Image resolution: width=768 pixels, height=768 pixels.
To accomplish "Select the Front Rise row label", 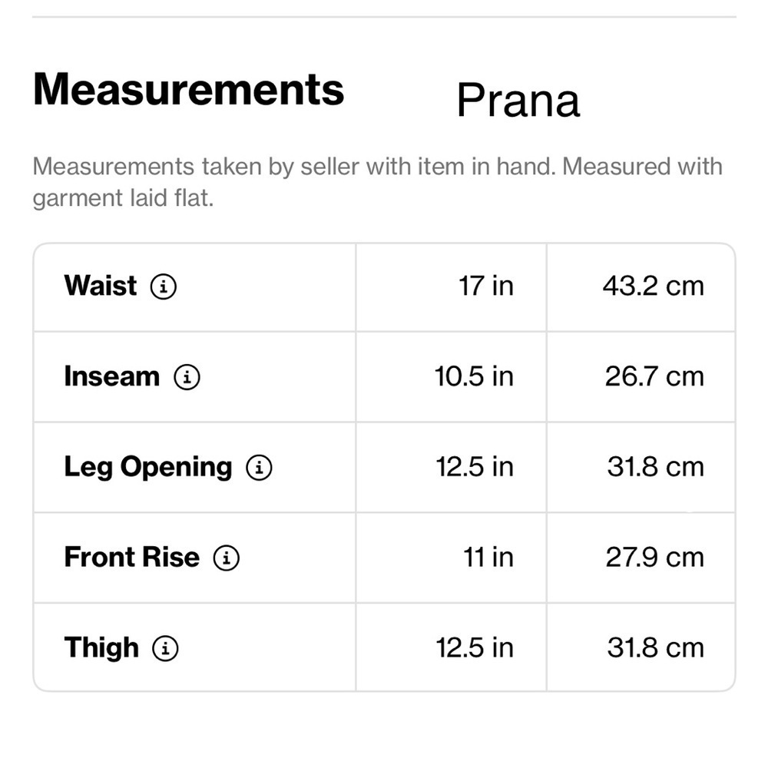I will [x=132, y=558].
